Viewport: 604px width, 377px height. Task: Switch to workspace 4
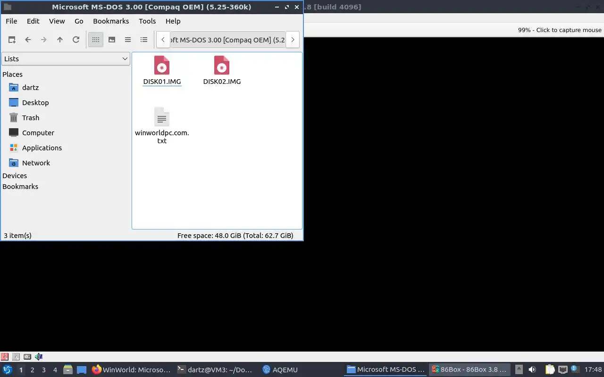coord(55,370)
